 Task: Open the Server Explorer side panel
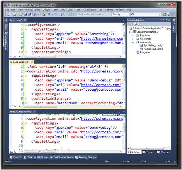pos(6,42)
